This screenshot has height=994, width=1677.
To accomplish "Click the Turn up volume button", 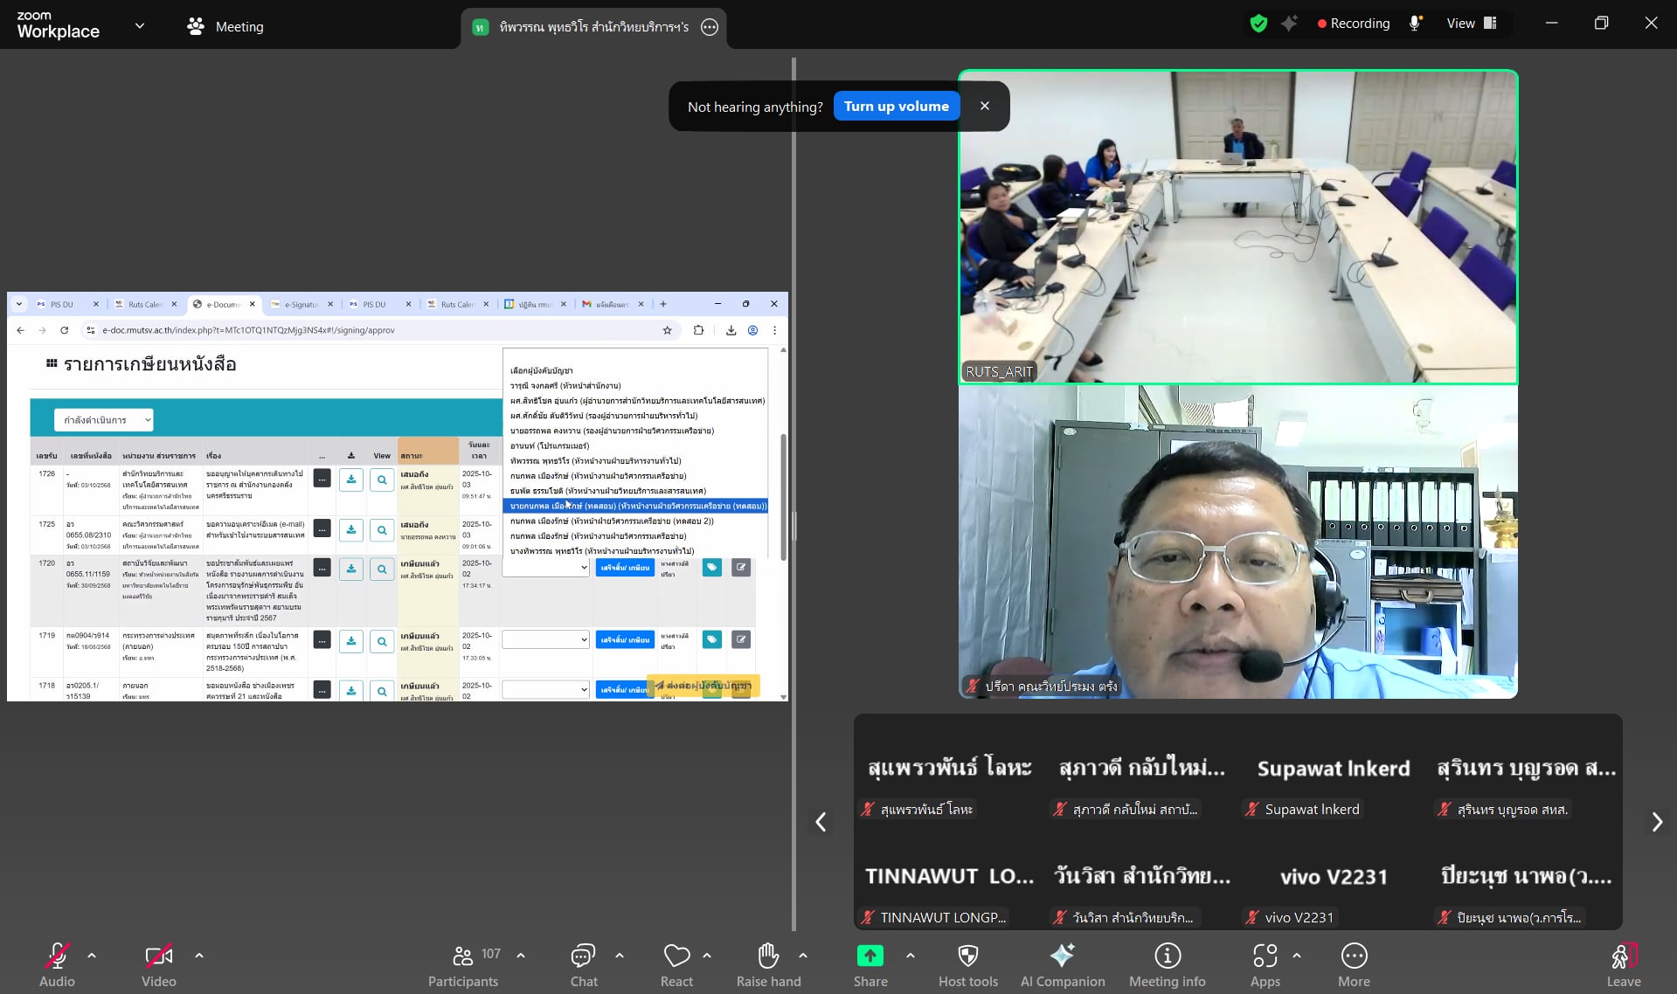I will point(896,107).
